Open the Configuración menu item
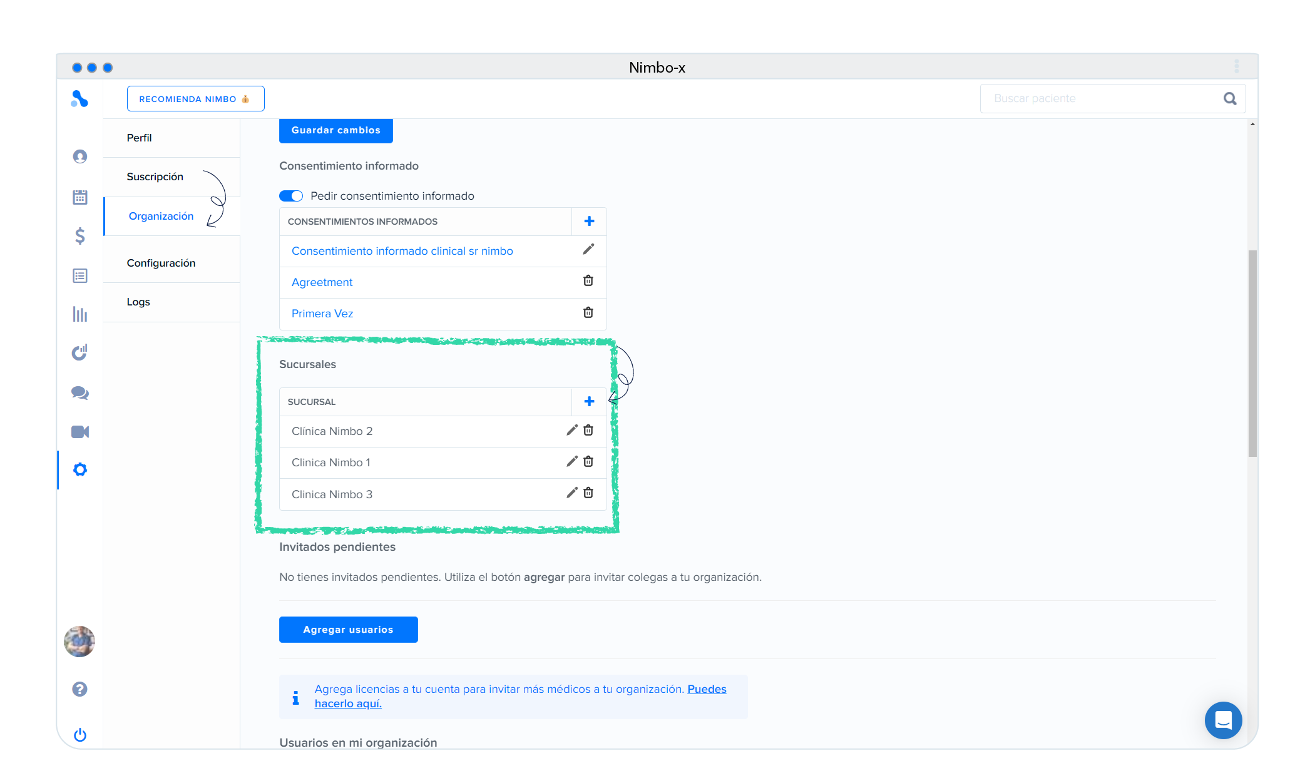The width and height of the screenshot is (1315, 783). pos(161,263)
